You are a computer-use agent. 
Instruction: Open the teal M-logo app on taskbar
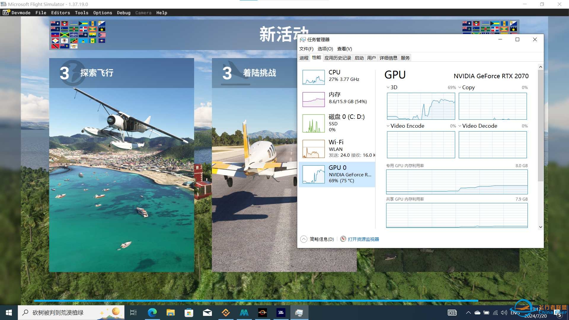[x=244, y=313]
